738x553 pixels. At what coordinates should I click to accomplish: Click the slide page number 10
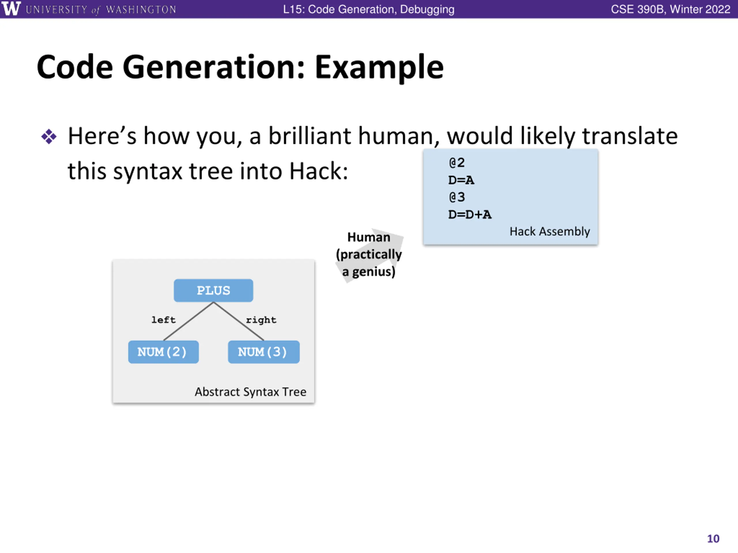713,539
